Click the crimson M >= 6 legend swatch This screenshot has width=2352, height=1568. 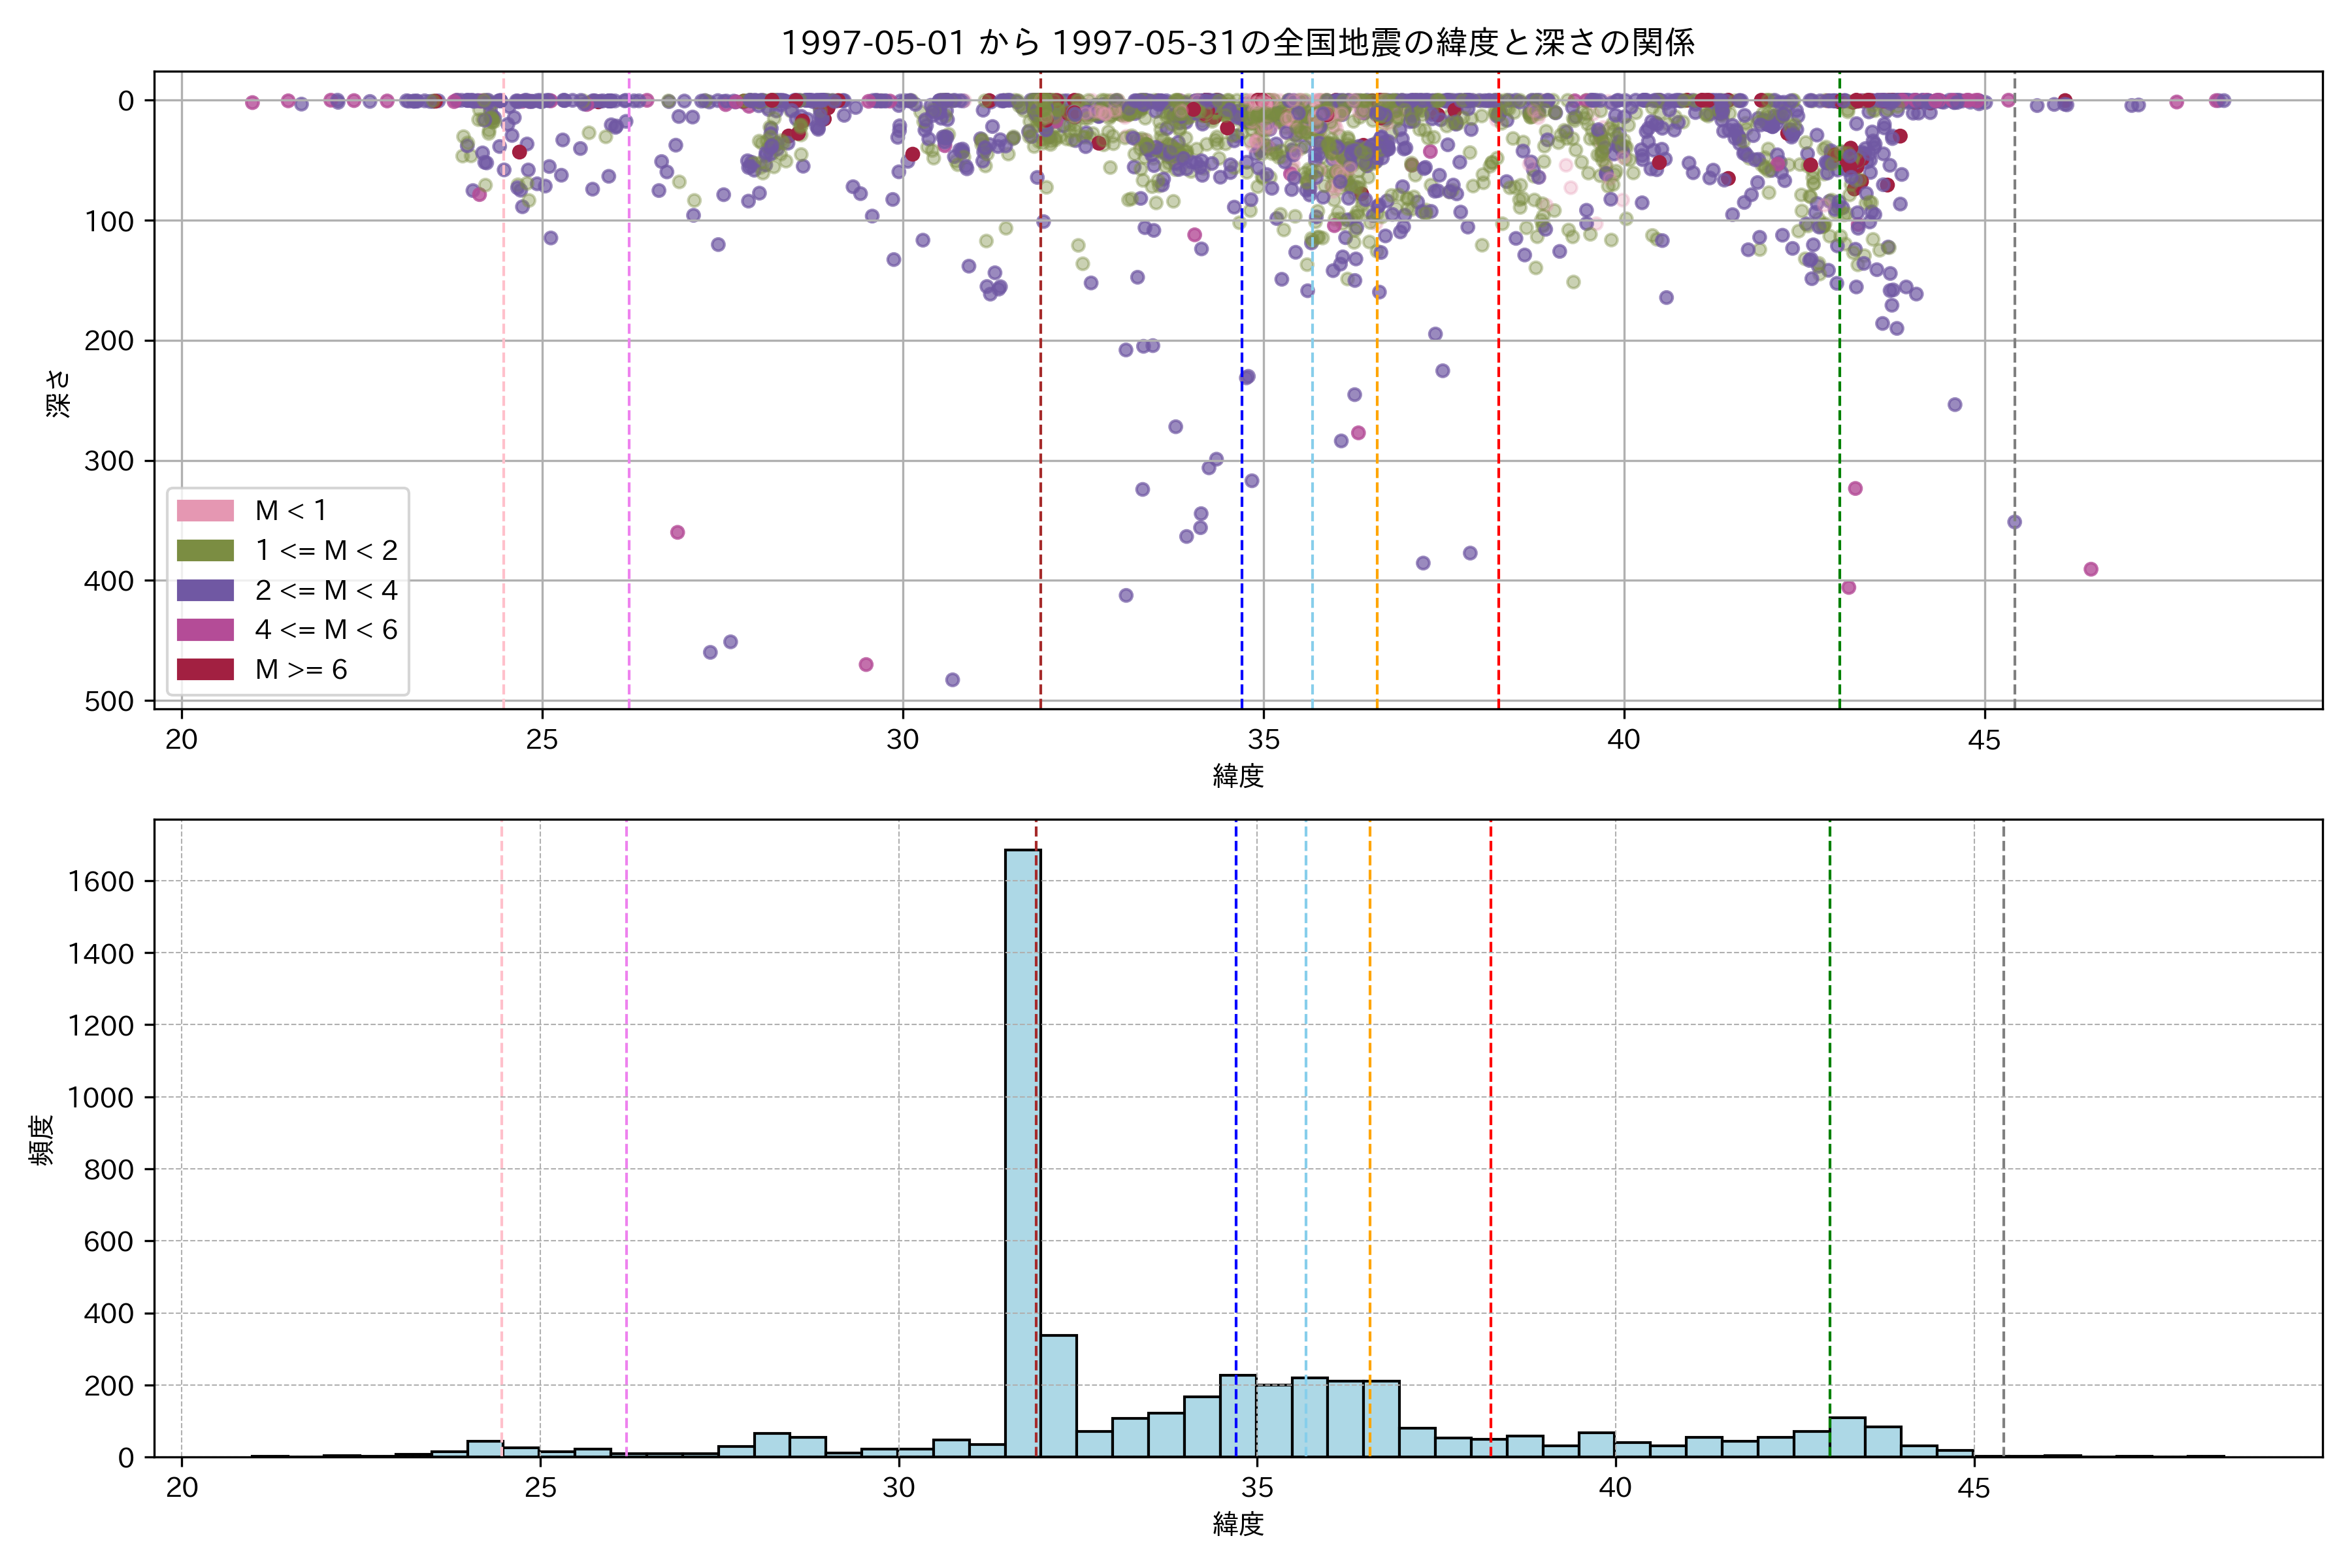pos(205,670)
